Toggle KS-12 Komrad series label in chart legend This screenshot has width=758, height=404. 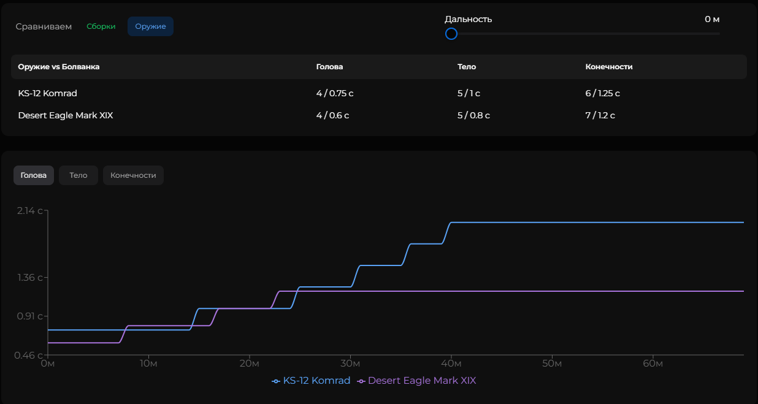tap(316, 381)
